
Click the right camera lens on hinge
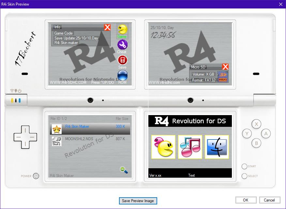[190, 100]
